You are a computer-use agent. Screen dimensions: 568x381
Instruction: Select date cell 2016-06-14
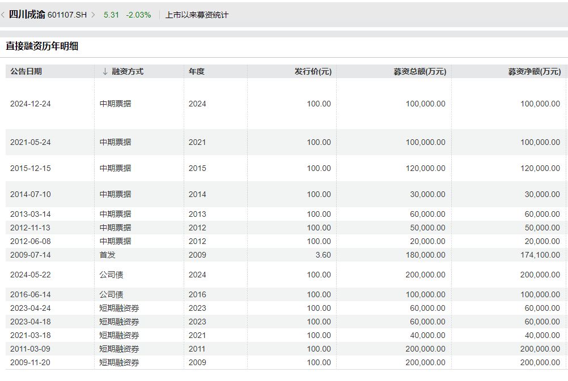(31, 294)
